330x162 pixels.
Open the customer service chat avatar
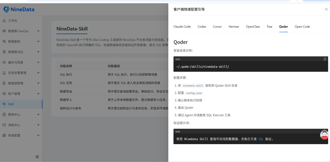coord(325,135)
